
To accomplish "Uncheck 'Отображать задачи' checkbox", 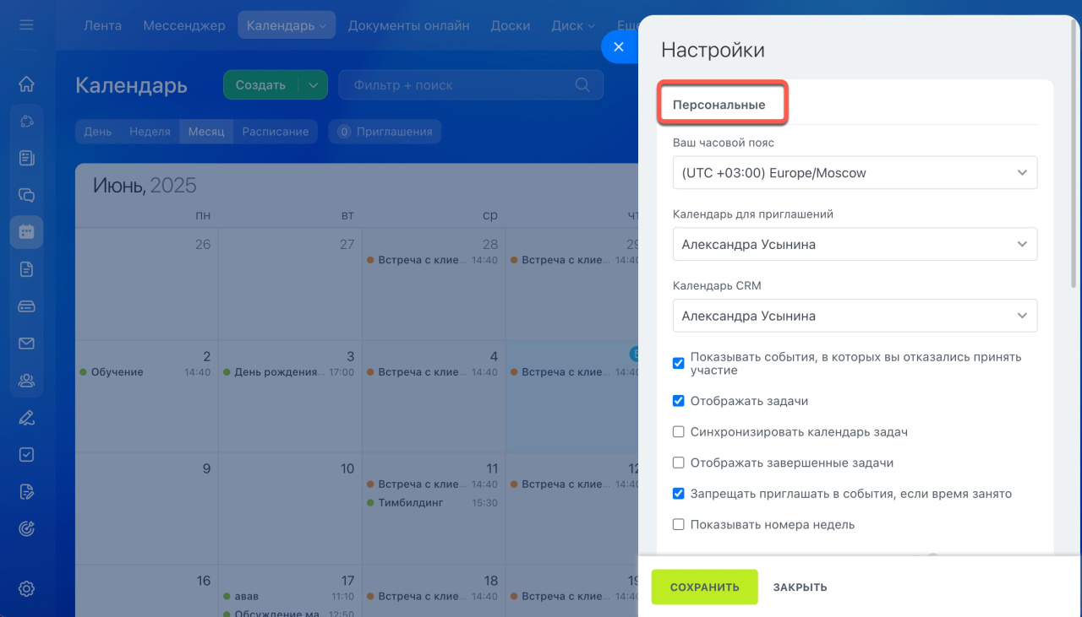I will click(x=678, y=401).
